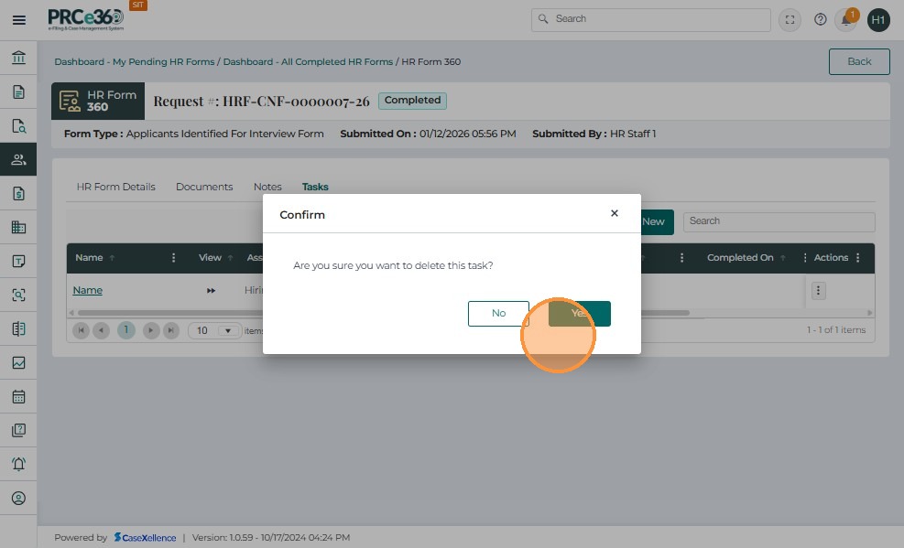904x548 pixels.
Task: Go to Dashboard - All Completed HR Forms breadcrumb
Action: (308, 61)
